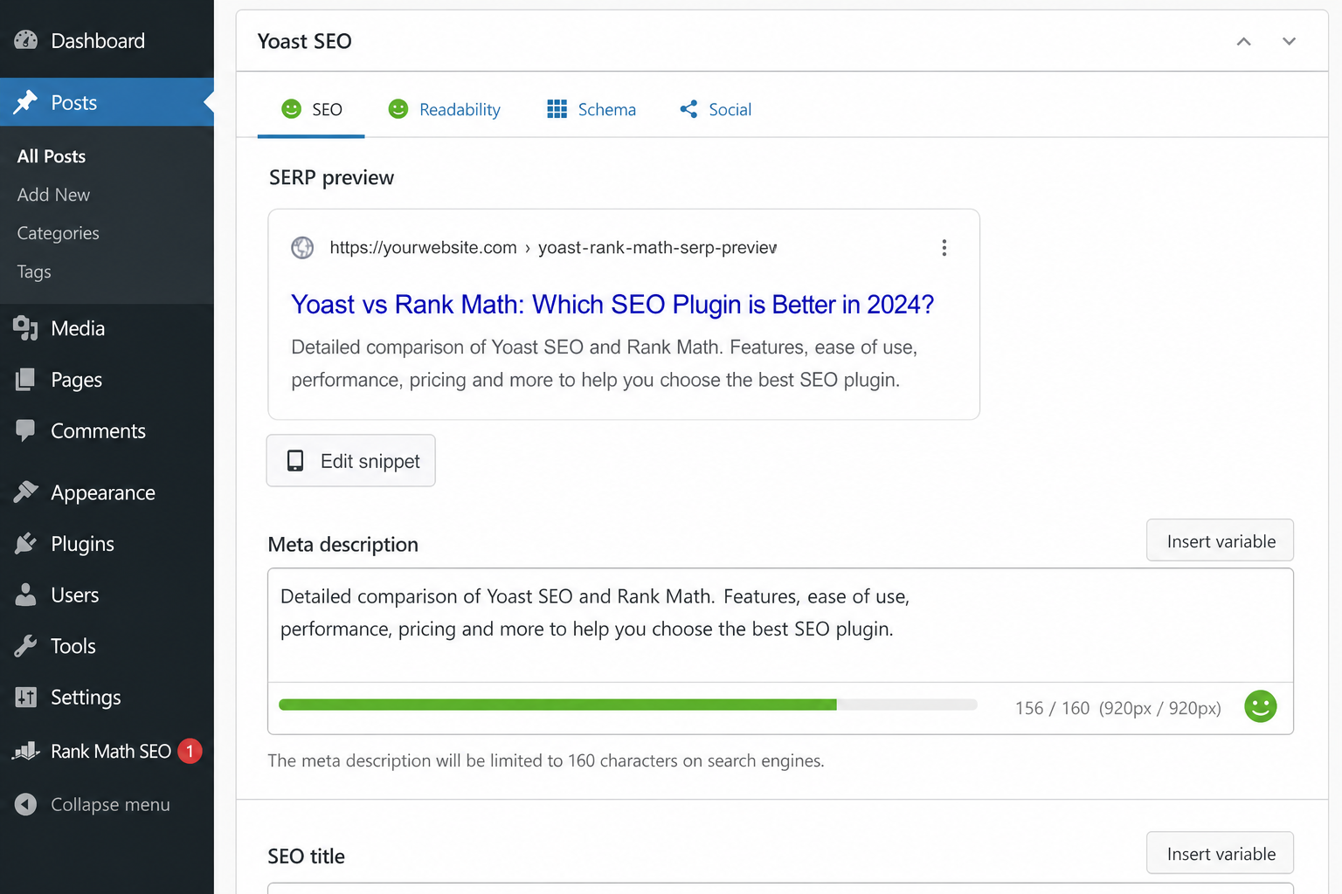The width and height of the screenshot is (1342, 894).
Task: Click Insert variable for SEO title
Action: click(1220, 854)
